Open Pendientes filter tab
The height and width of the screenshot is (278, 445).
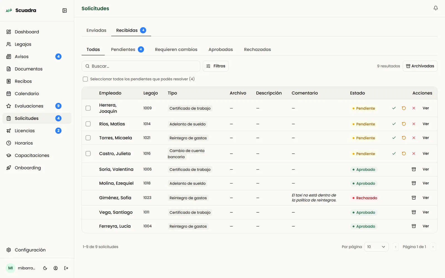click(127, 49)
